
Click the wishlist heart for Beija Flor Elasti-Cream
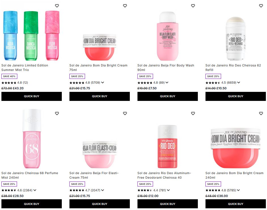(x=125, y=113)
